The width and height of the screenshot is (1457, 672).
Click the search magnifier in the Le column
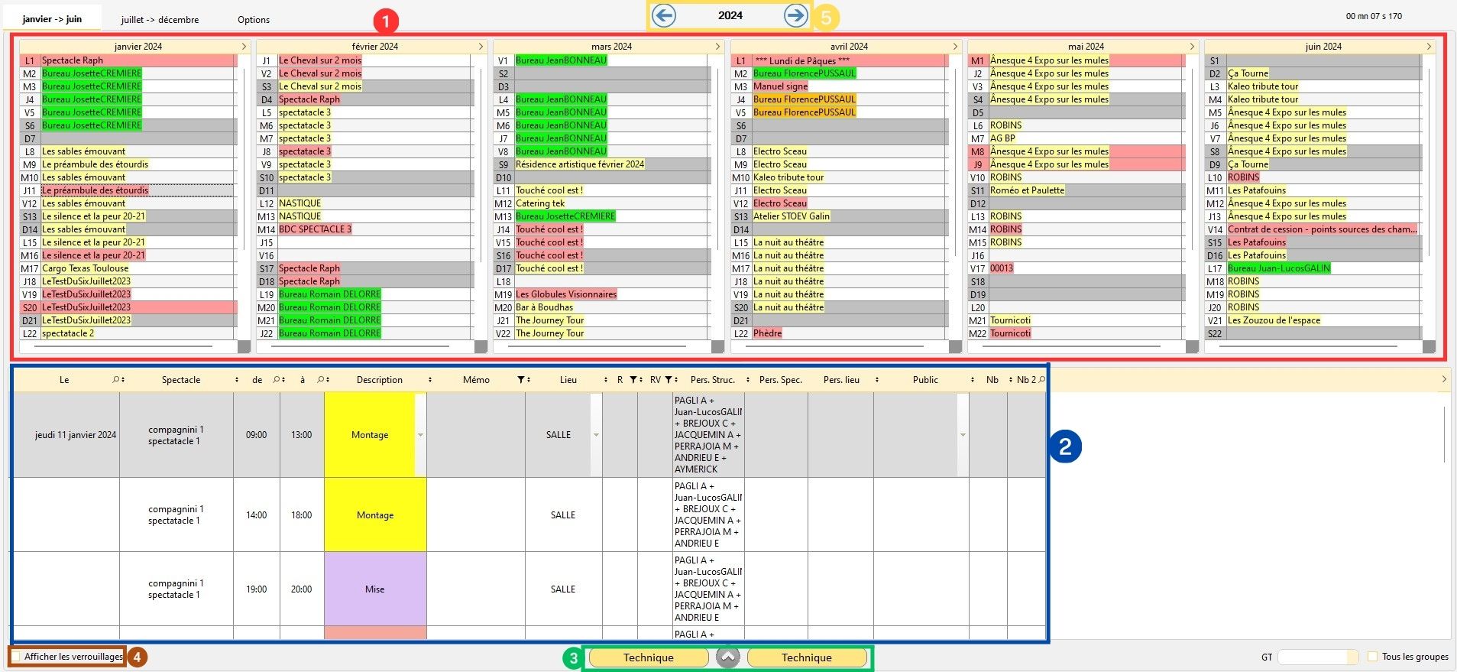pos(116,380)
